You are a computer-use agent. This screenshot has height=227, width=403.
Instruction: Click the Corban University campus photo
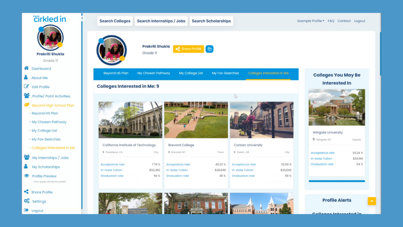262,120
